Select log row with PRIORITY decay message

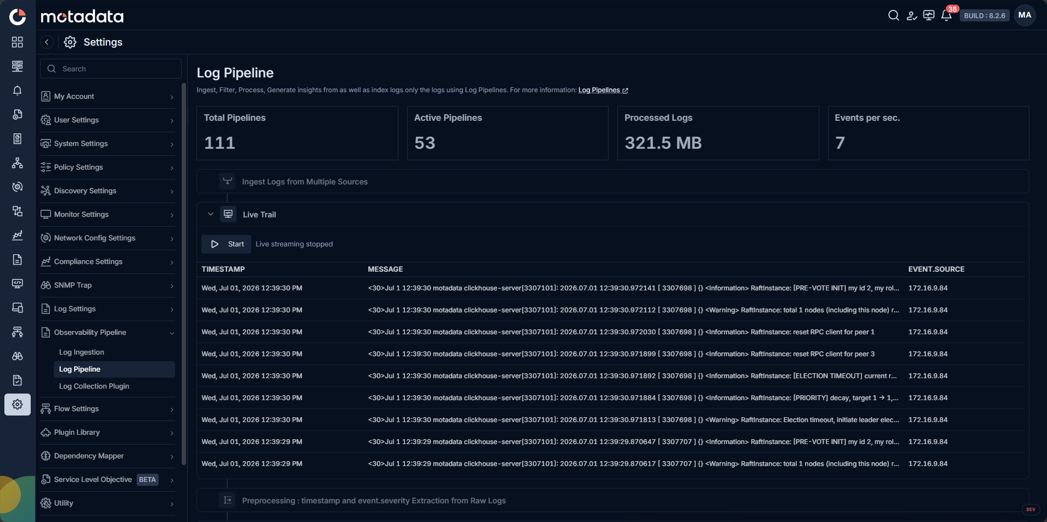point(611,398)
